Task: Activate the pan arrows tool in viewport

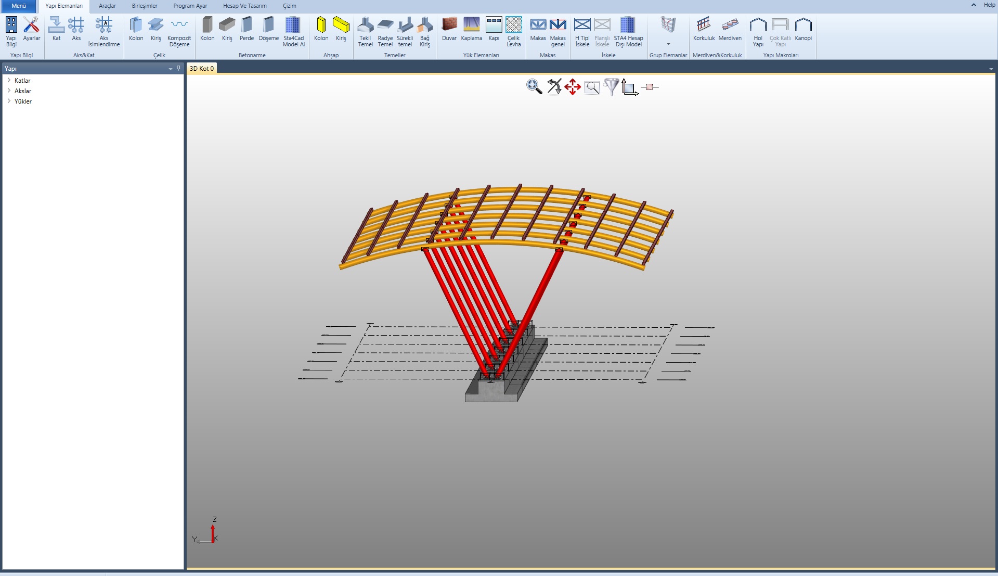Action: pyautogui.click(x=573, y=87)
